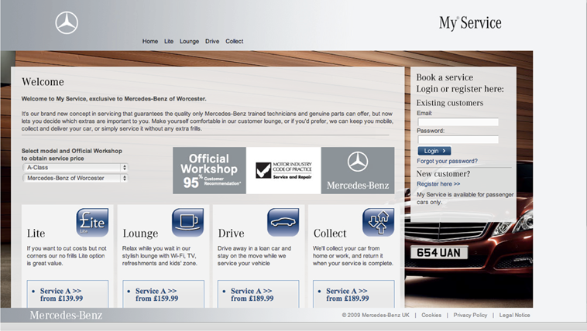Expand the Mercedes-Benz of Worcester workshop dropdown

[x=75, y=178]
